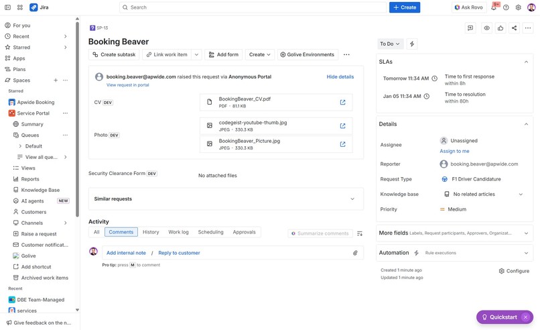The image size is (540, 330).
Task: Click the lightning bolt automation button beside To Do
Action: tap(412, 44)
